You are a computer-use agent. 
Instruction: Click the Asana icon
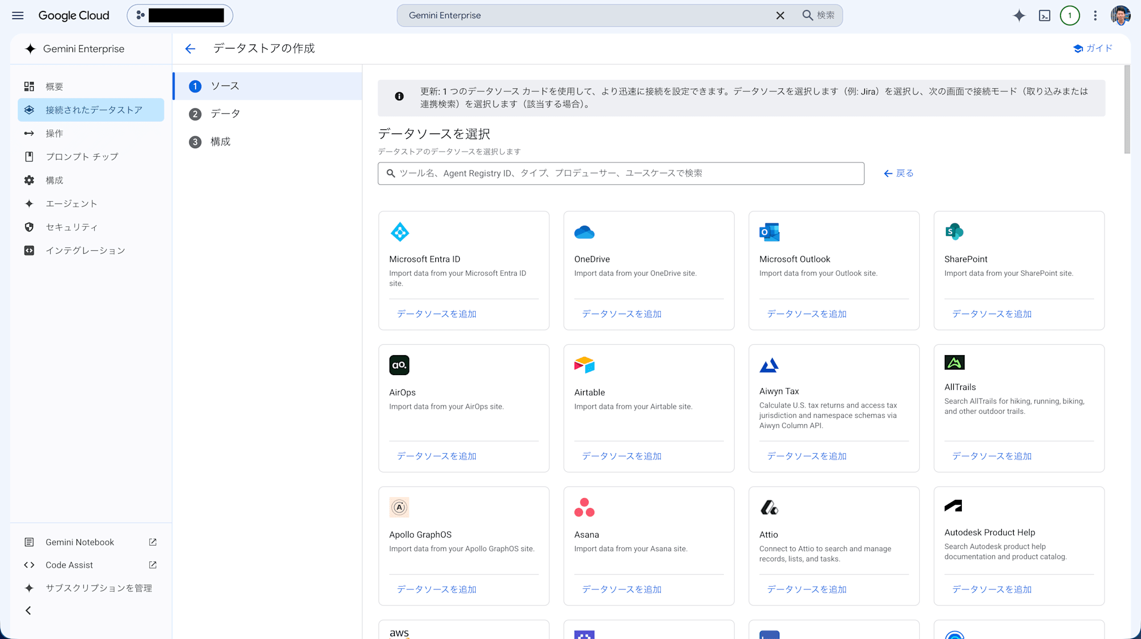click(584, 507)
